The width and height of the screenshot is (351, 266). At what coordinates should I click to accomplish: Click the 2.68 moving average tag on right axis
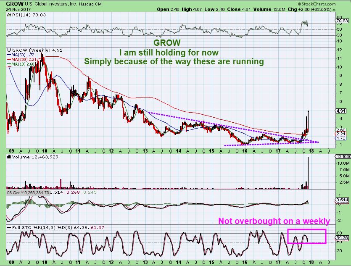click(341, 130)
